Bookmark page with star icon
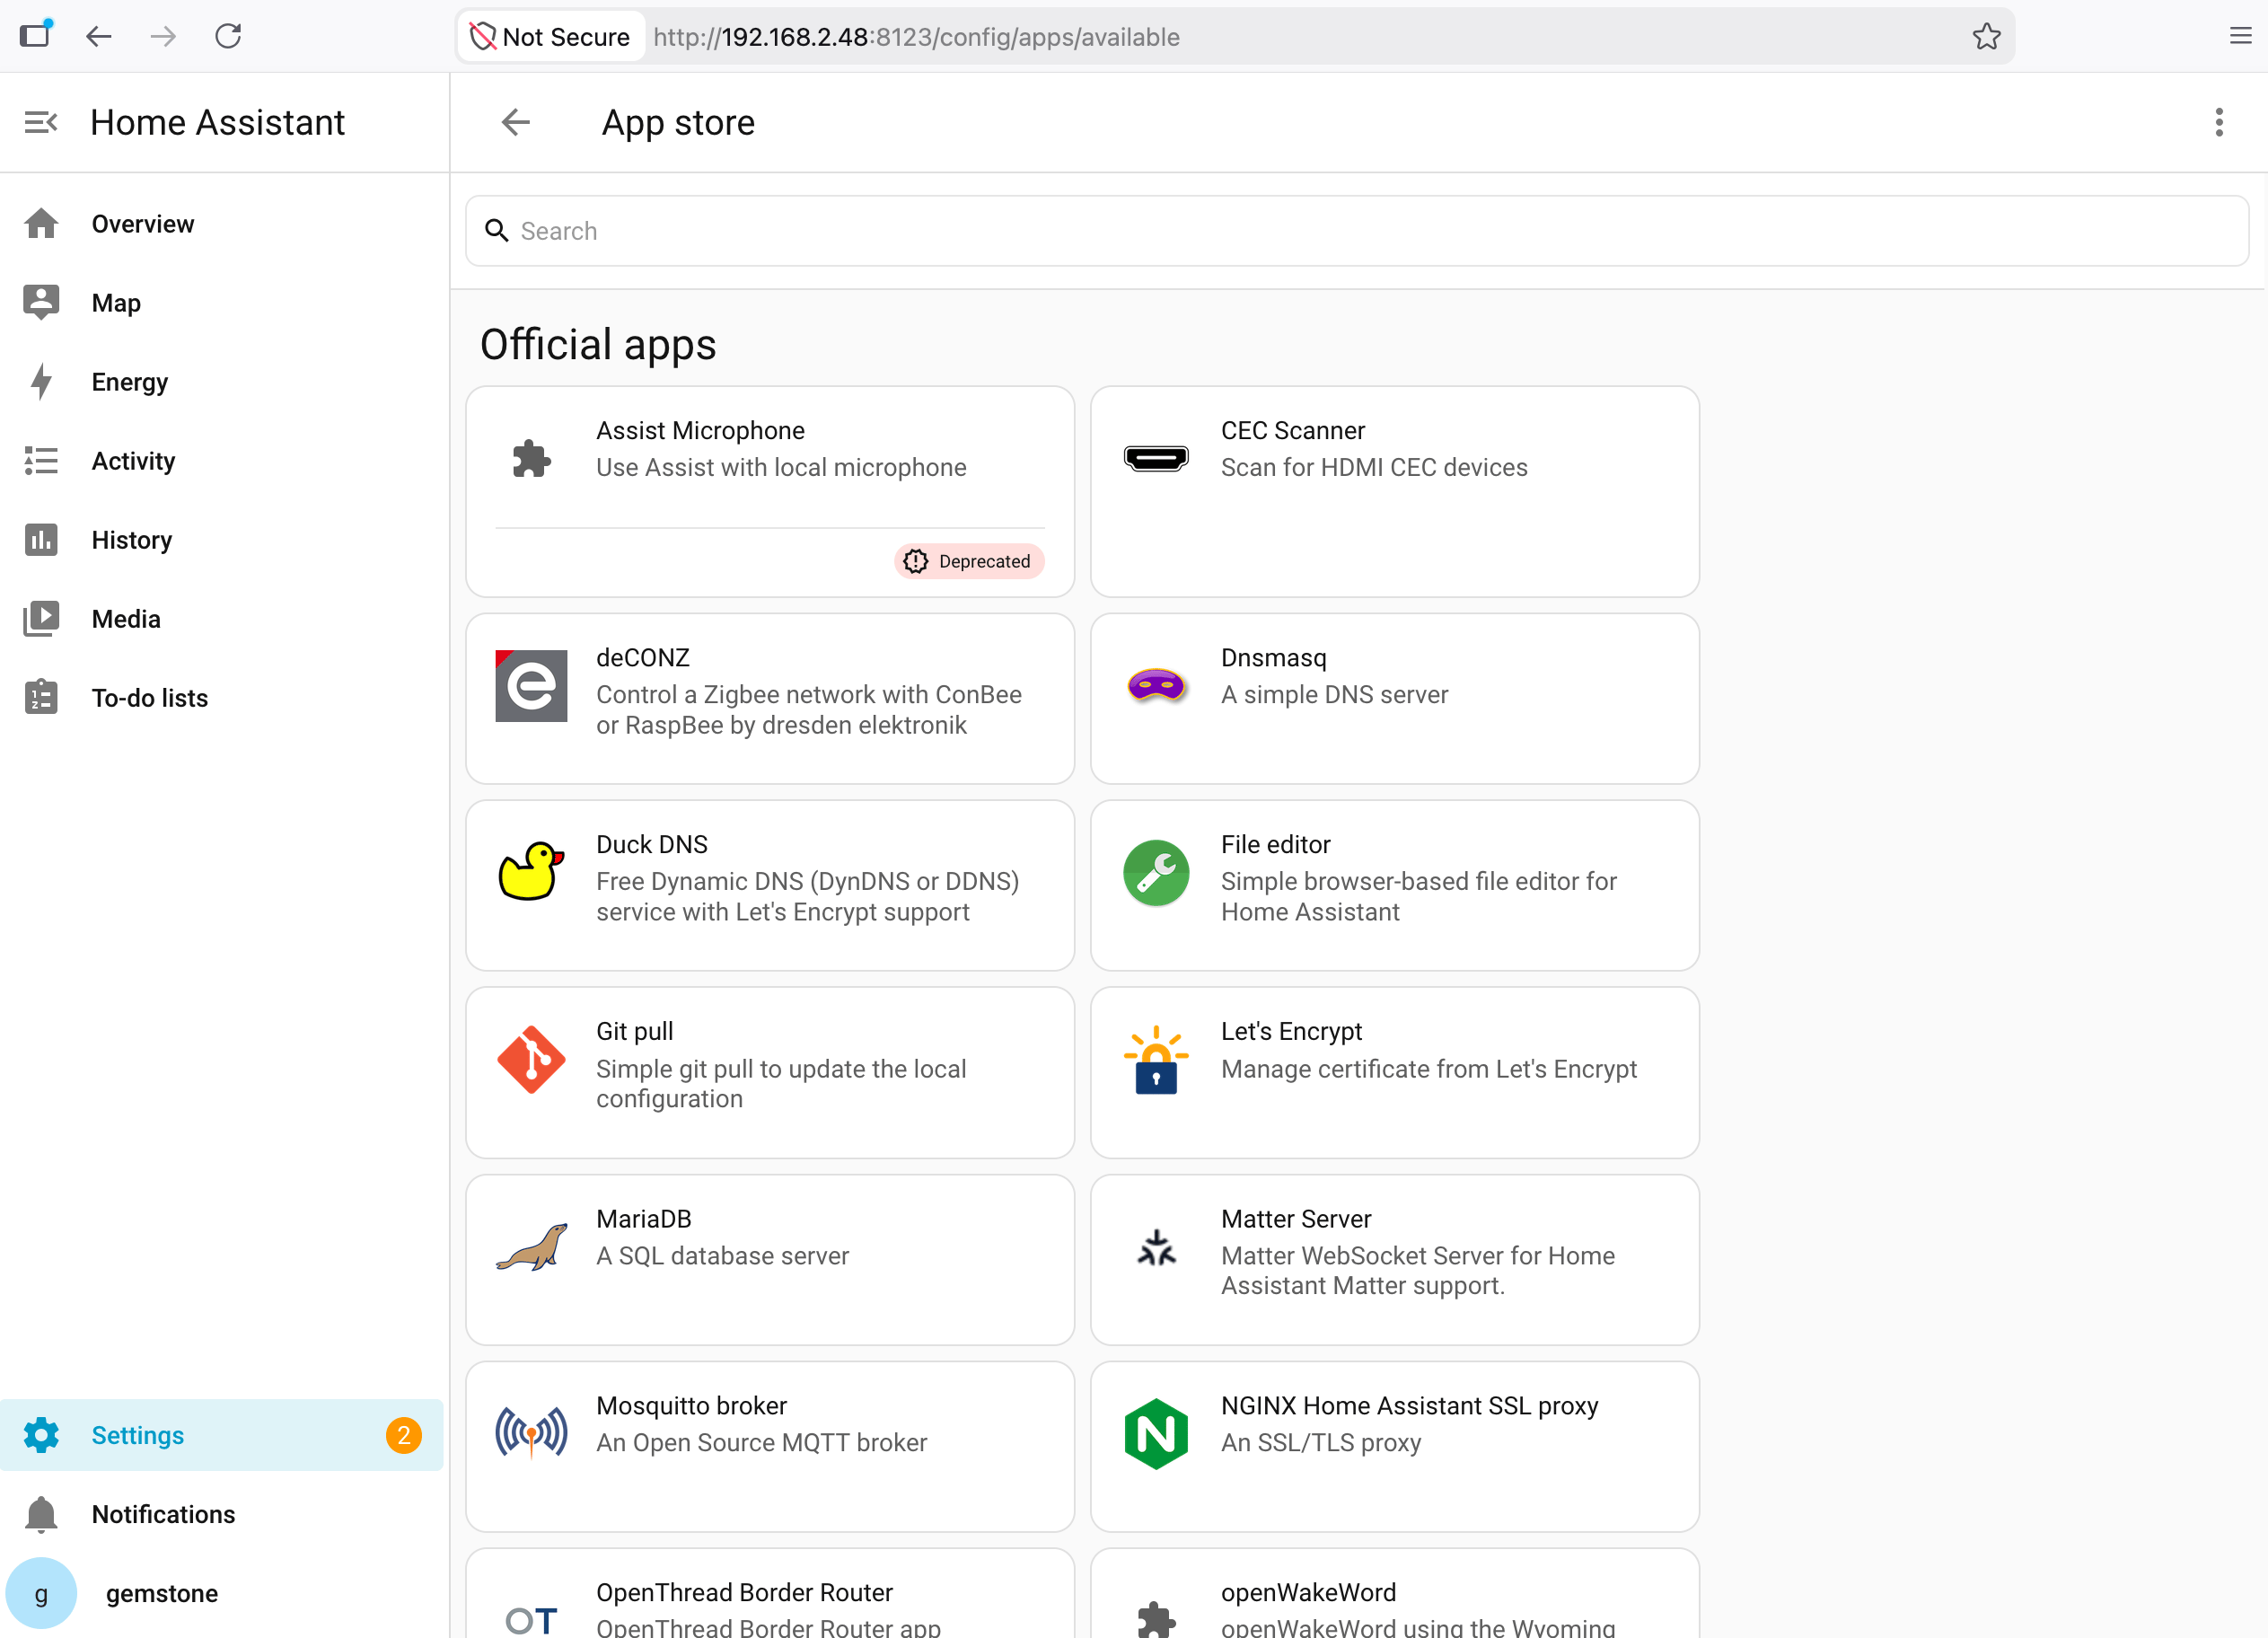The height and width of the screenshot is (1638, 2268). 1985,36
